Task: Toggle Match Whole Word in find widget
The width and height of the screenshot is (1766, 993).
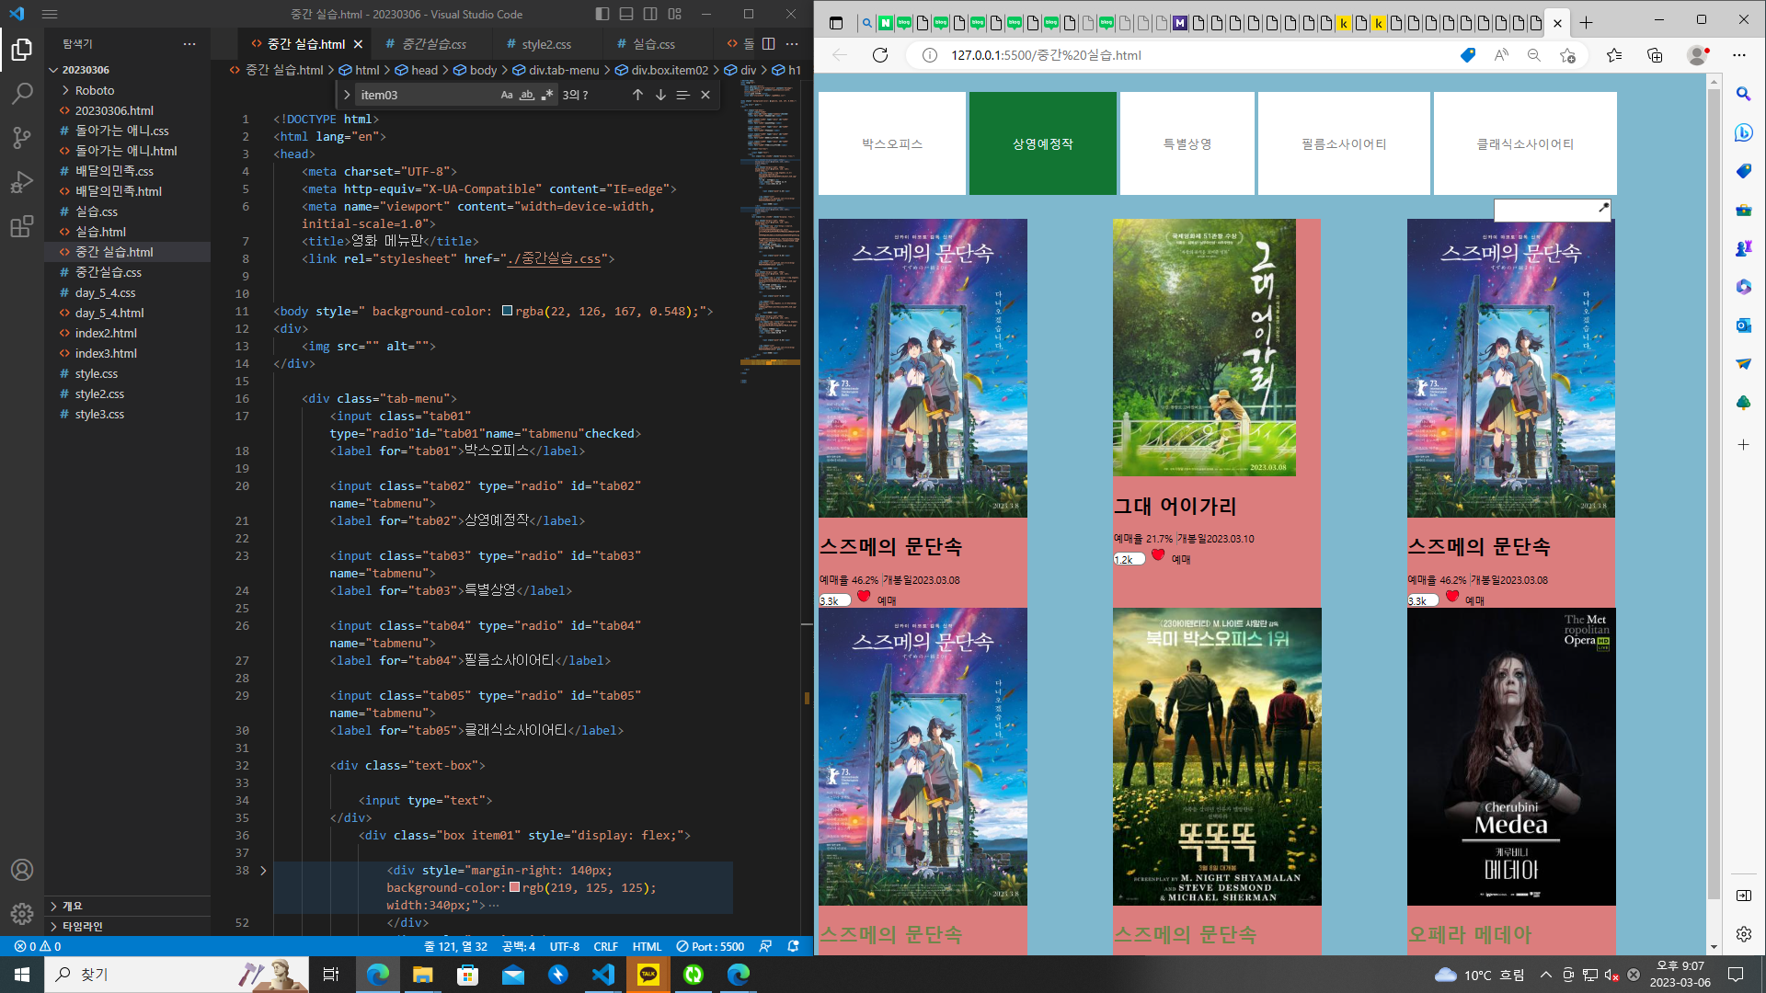Action: (527, 95)
